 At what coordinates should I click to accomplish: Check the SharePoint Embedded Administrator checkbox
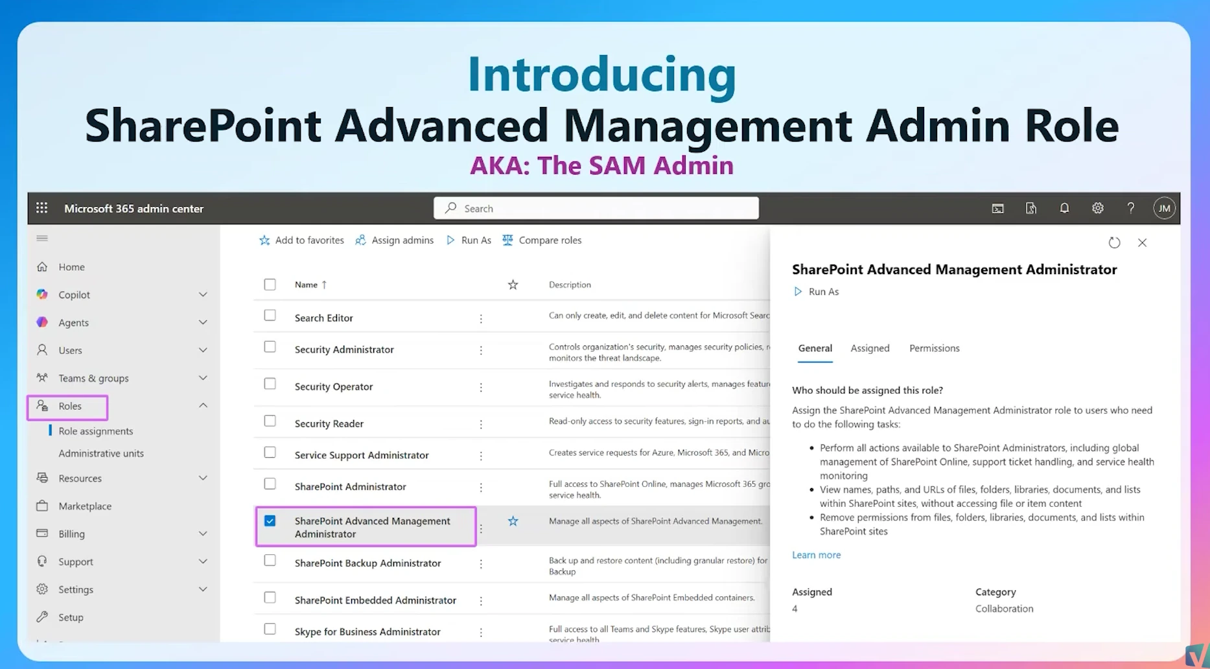pos(270,597)
